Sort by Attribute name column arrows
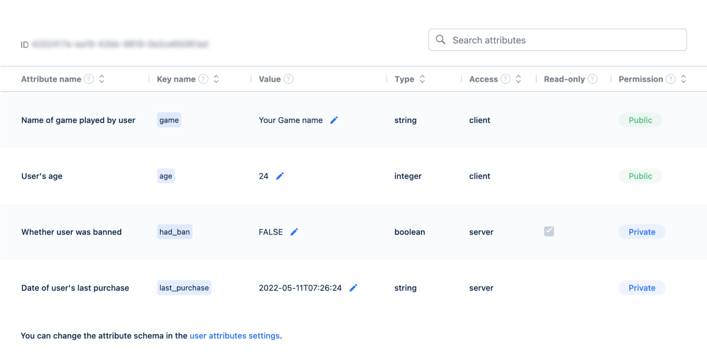The image size is (707, 357). click(102, 79)
